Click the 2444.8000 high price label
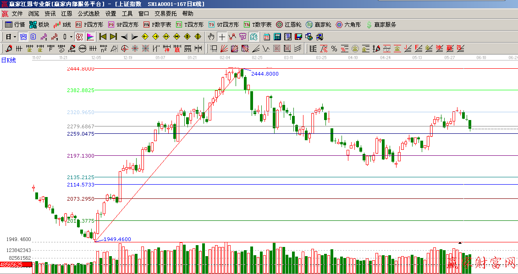 point(265,74)
